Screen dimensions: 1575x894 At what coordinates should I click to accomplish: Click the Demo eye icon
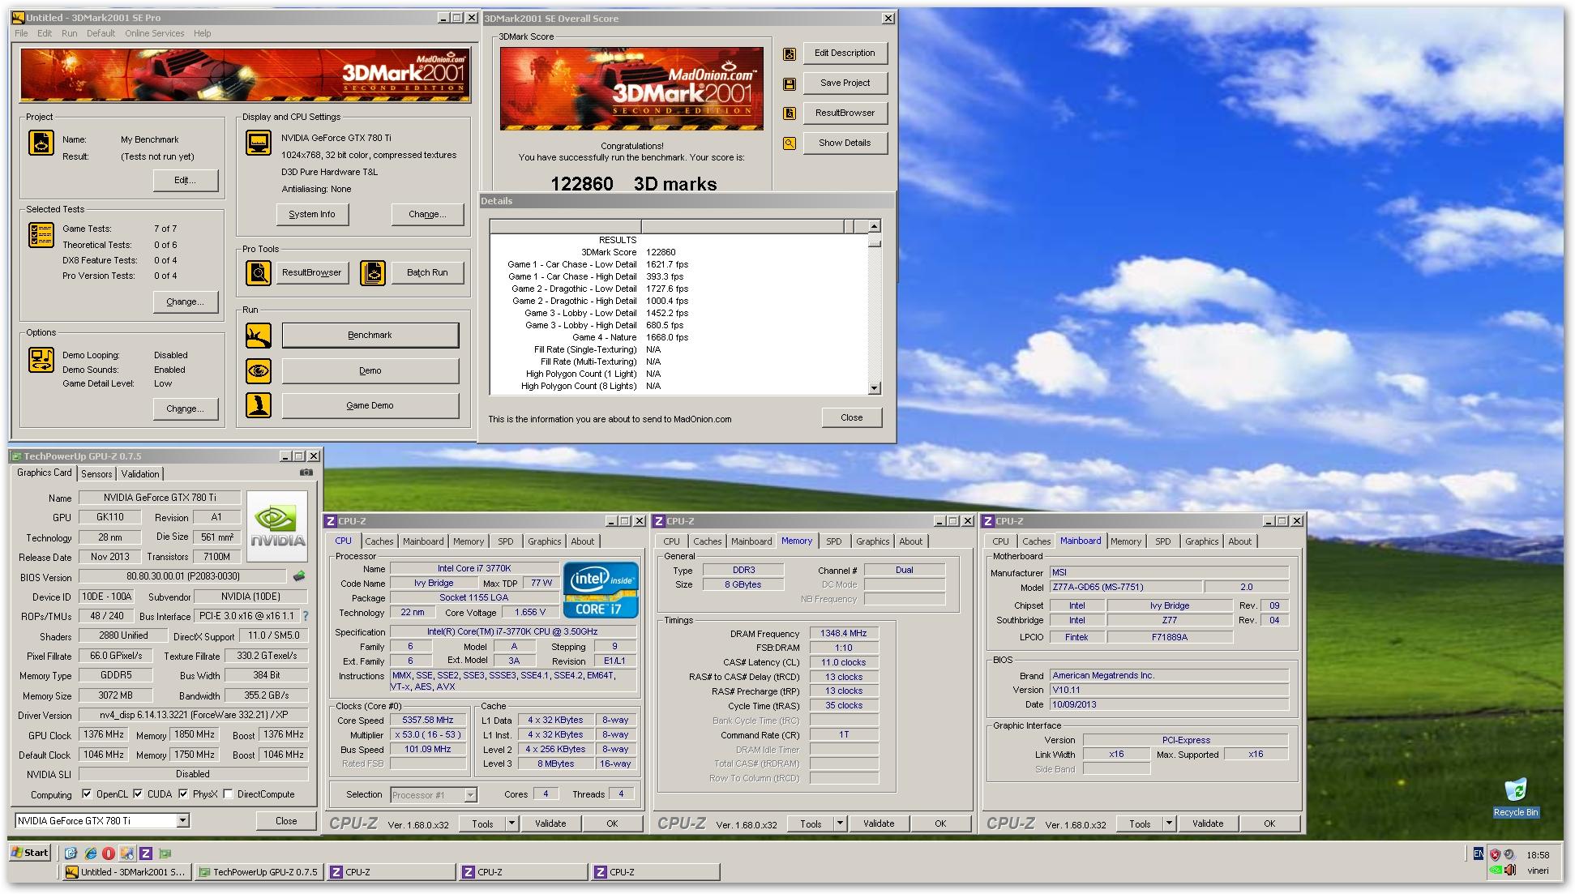[x=258, y=371]
